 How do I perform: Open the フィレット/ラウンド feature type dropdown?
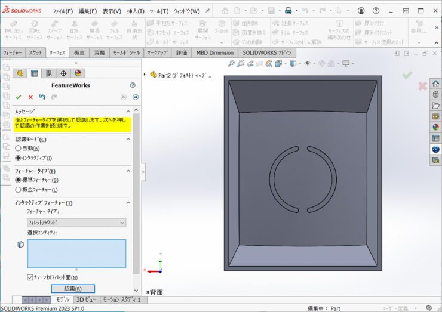(76, 223)
